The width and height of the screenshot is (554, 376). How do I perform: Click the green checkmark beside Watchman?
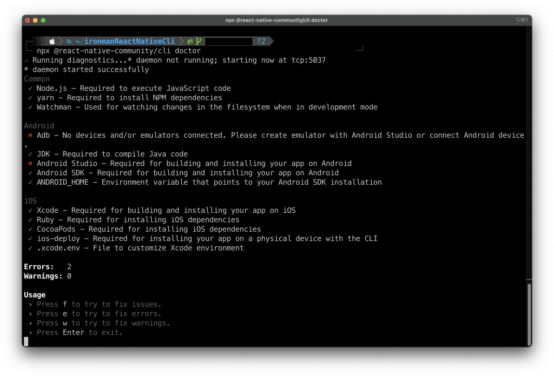(30, 107)
